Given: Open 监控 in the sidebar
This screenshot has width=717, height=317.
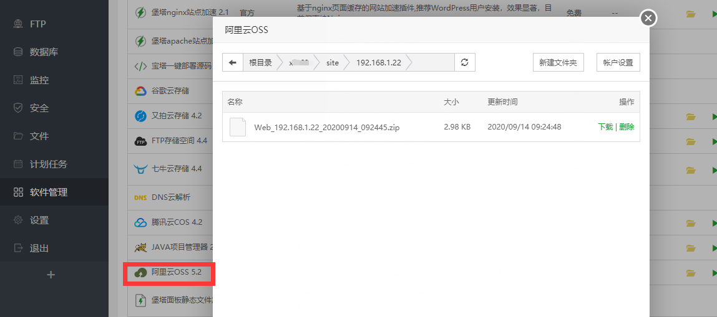Looking at the screenshot, I should point(54,80).
